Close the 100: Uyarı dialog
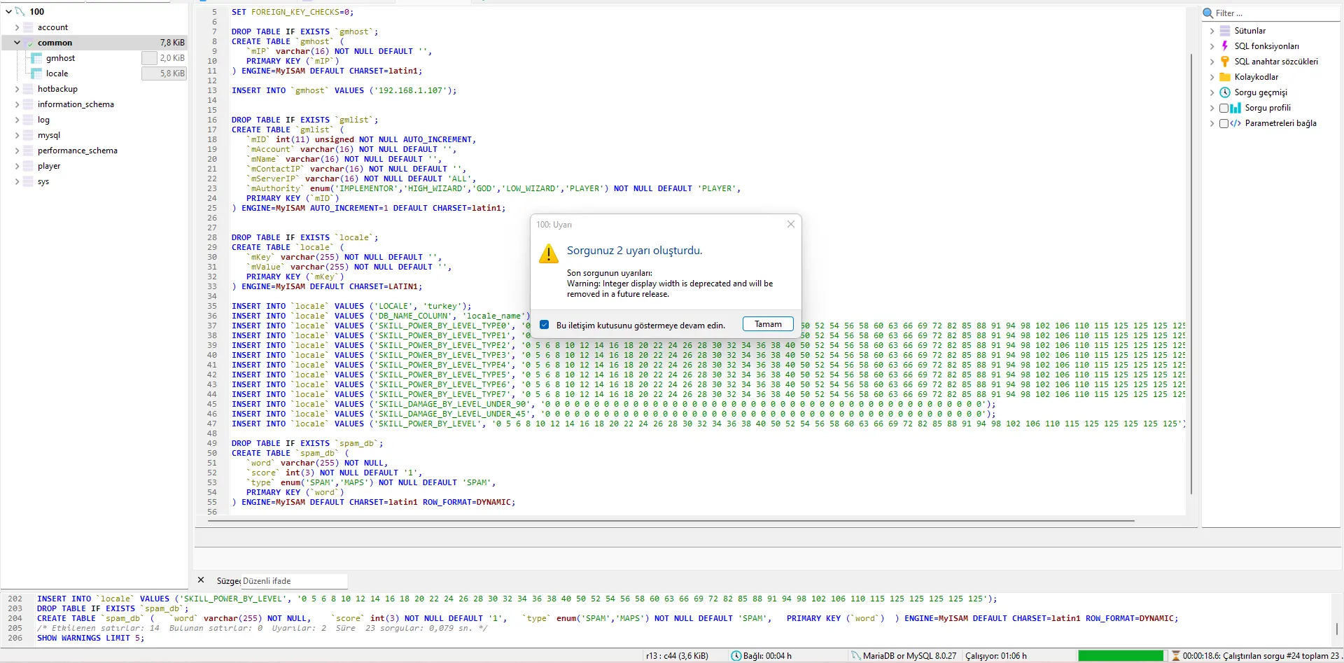 [x=790, y=224]
